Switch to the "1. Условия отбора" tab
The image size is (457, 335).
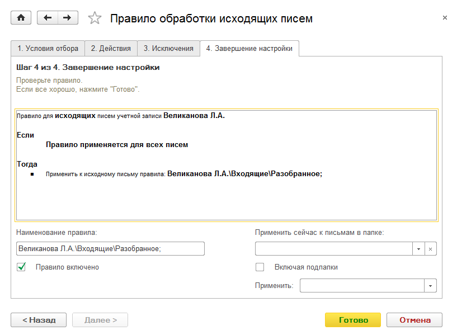(48, 49)
